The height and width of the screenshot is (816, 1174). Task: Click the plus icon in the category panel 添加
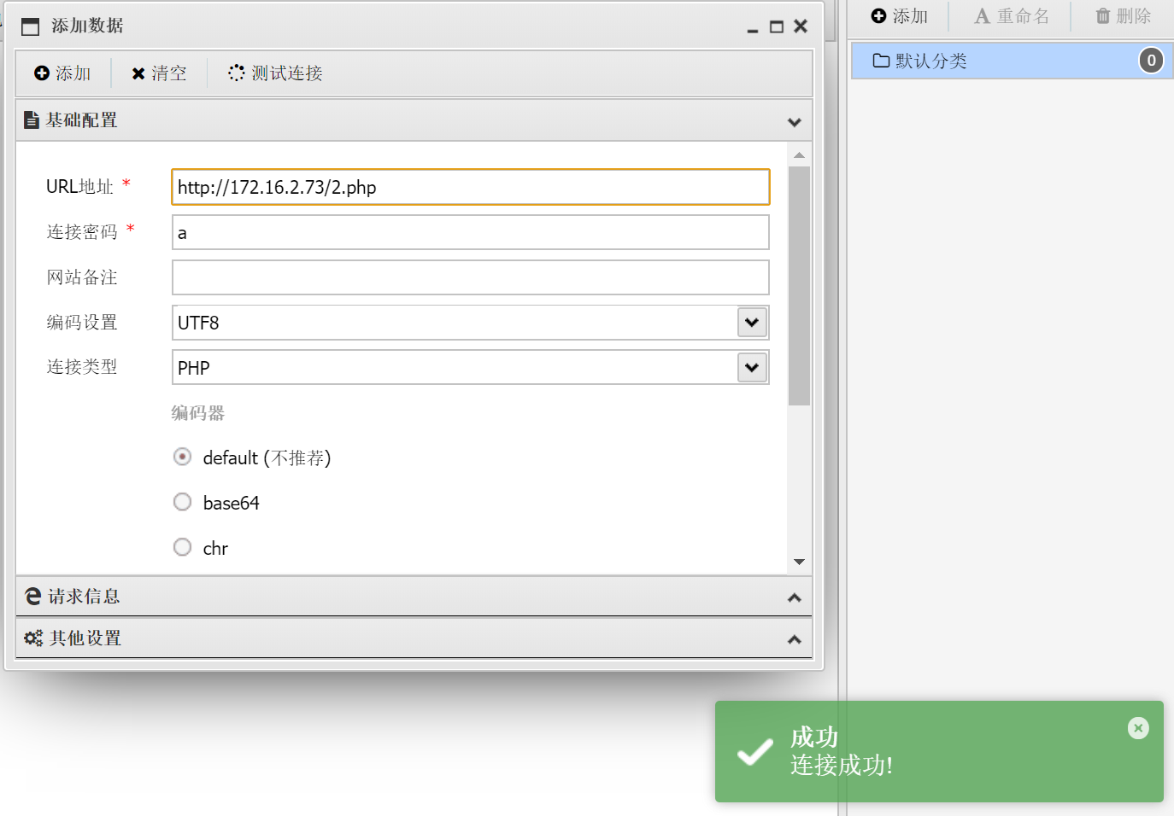tap(878, 16)
